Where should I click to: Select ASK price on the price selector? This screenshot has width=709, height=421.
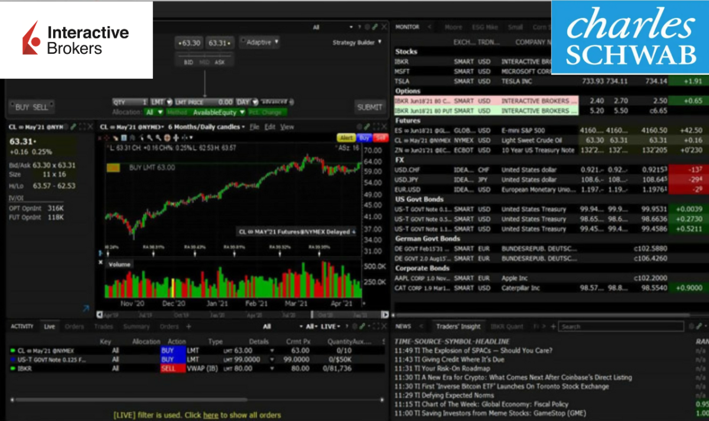click(x=220, y=62)
